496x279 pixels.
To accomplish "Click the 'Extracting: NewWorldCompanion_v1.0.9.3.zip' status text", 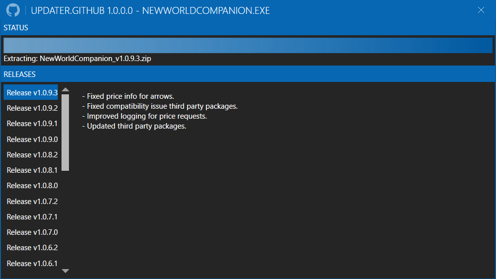I will tap(77, 59).
